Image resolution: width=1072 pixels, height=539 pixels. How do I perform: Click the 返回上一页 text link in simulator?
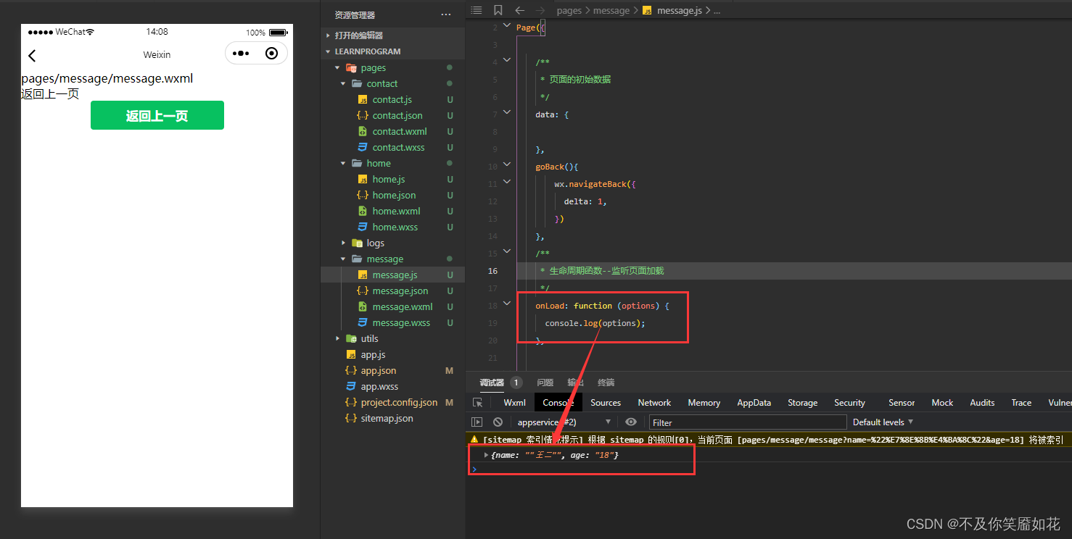pos(50,93)
